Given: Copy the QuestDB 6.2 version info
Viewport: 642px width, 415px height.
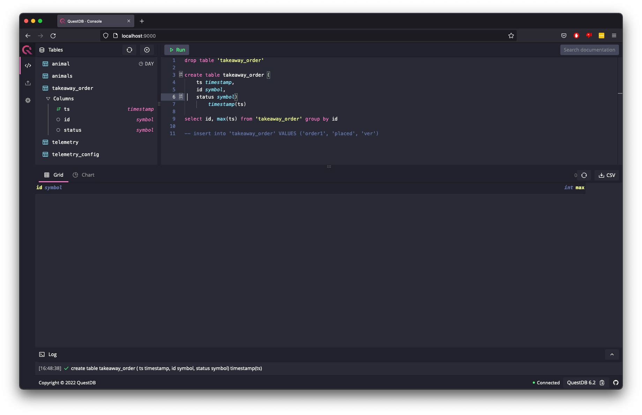Looking at the screenshot, I should [602, 383].
